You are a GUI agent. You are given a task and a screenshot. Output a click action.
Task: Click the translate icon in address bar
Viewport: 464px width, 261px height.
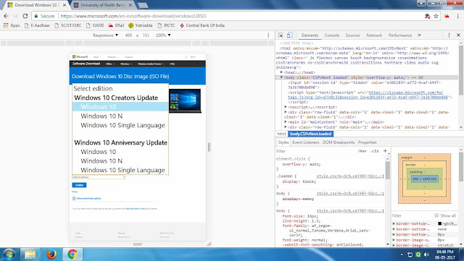pyautogui.click(x=427, y=16)
